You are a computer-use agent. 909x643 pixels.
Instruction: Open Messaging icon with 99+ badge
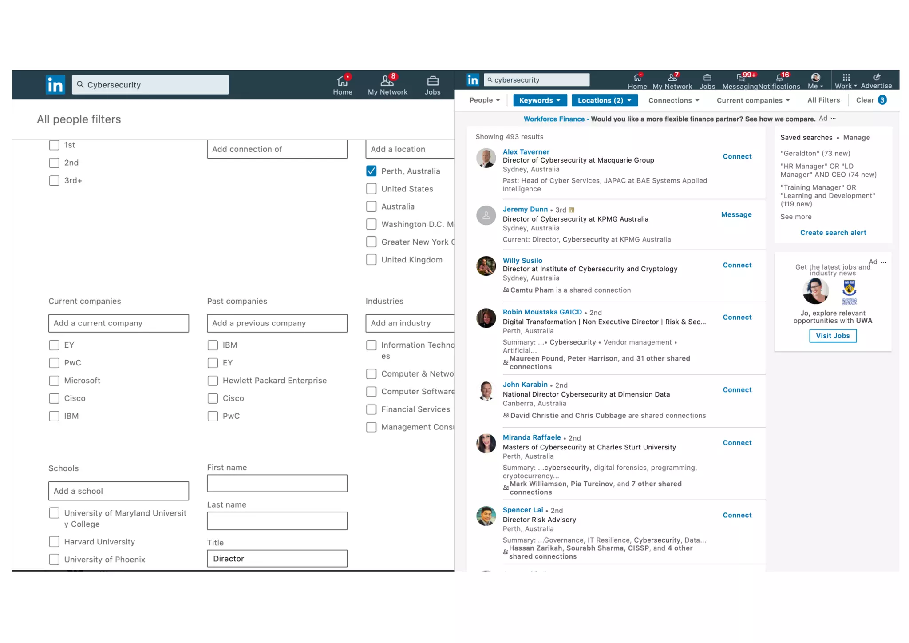(740, 78)
